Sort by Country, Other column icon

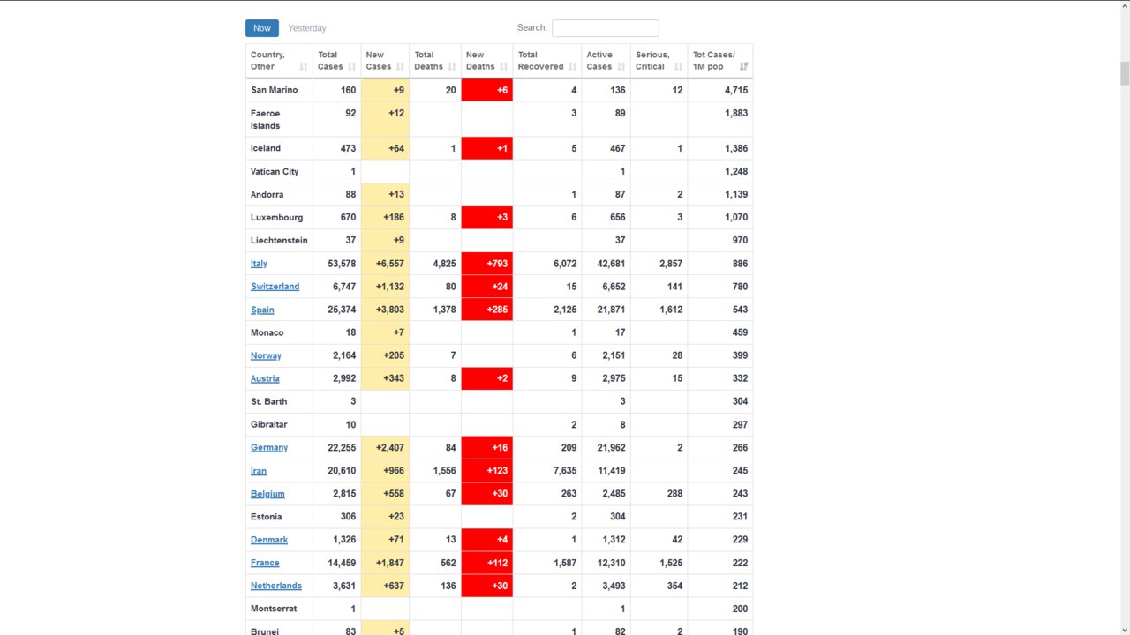click(304, 66)
